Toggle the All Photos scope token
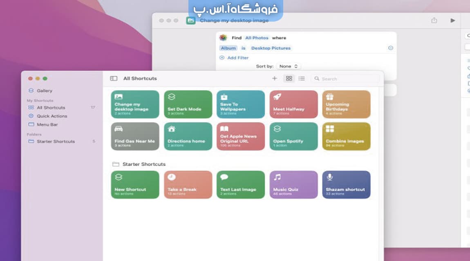The width and height of the screenshot is (470, 261). point(257,38)
